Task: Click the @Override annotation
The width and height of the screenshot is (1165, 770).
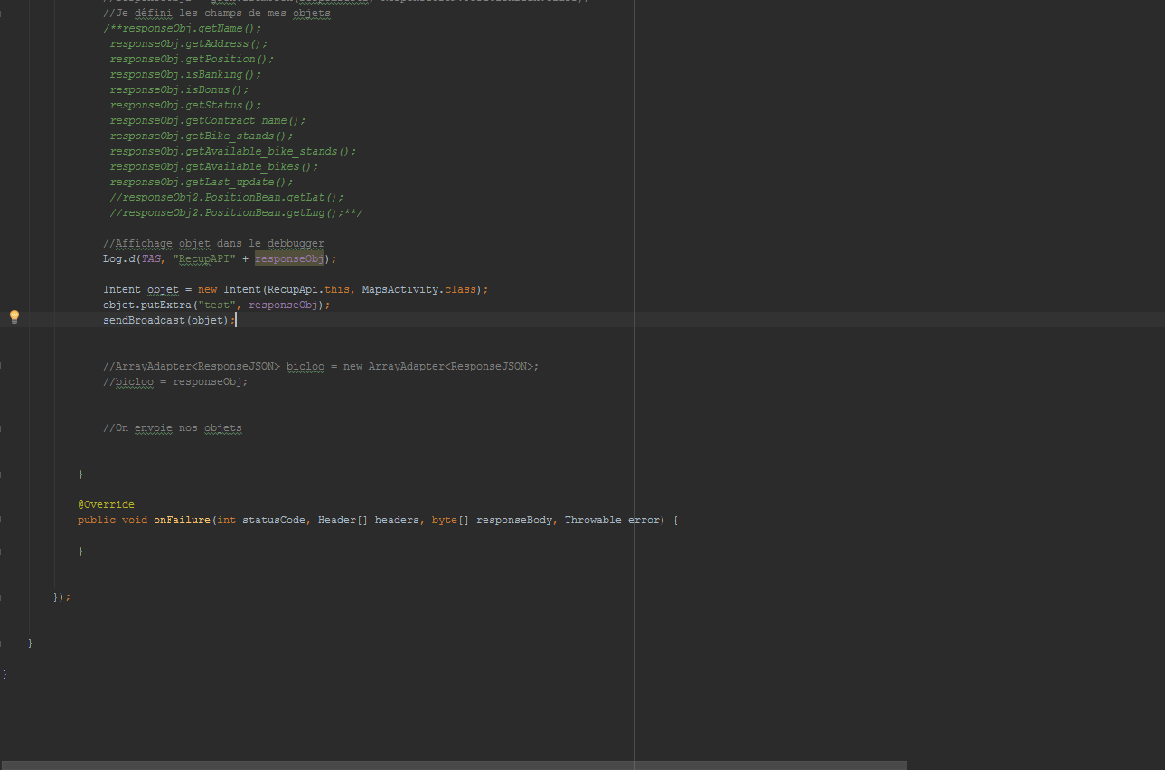Action: 106,505
